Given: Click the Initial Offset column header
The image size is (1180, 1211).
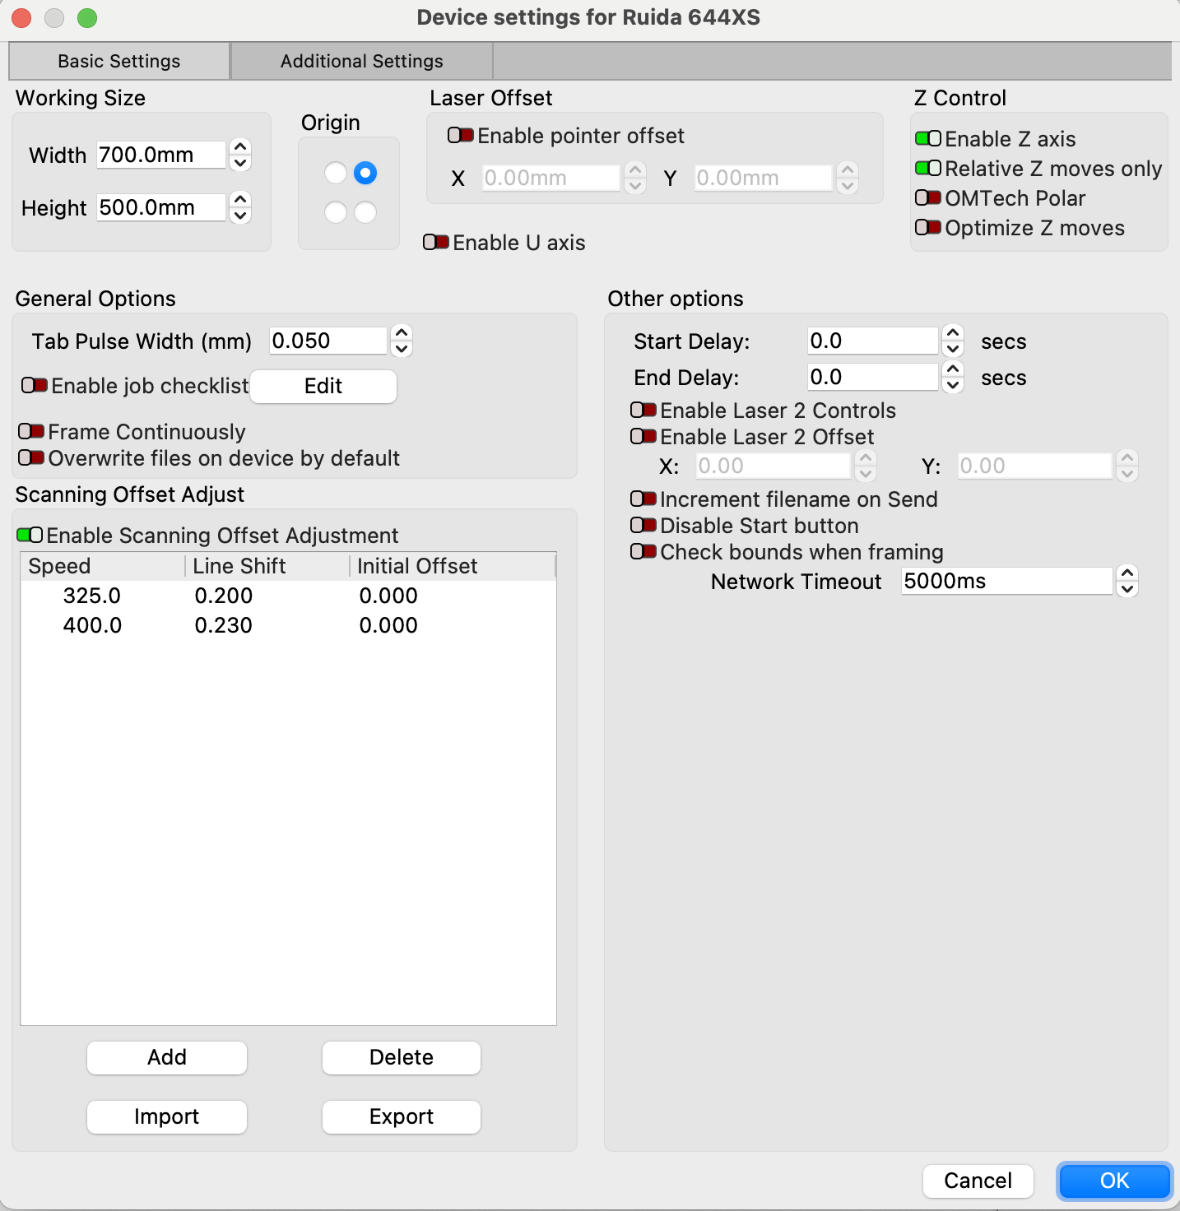Looking at the screenshot, I should pos(453,566).
